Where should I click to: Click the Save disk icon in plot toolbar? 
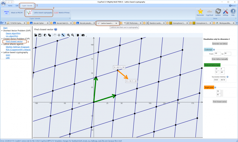(x=40, y=35)
